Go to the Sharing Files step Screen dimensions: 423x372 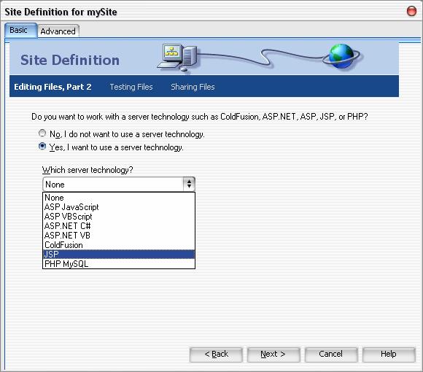[x=193, y=87]
